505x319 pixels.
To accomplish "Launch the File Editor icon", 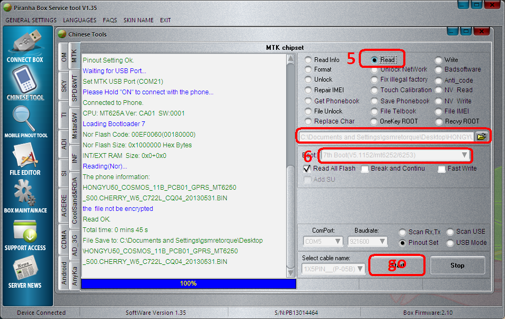I will 25,156.
